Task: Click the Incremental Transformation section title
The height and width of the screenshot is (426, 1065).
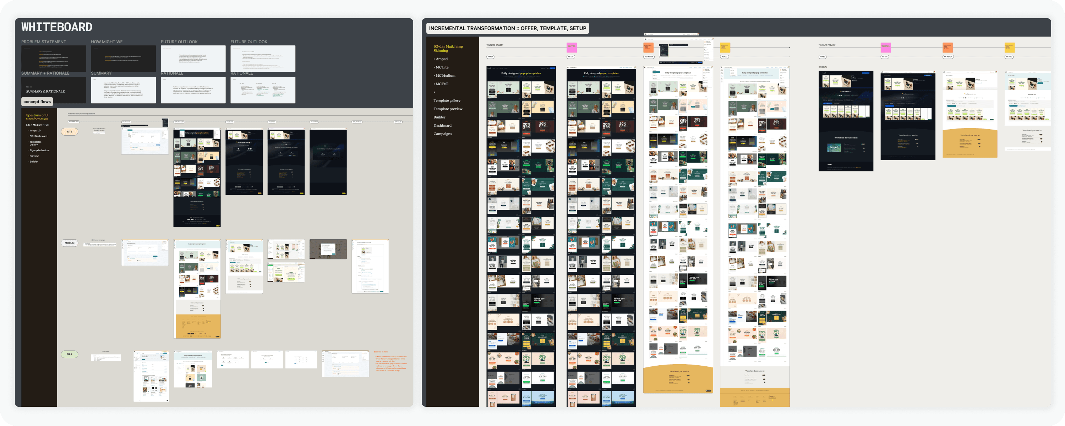Action: pos(507,28)
